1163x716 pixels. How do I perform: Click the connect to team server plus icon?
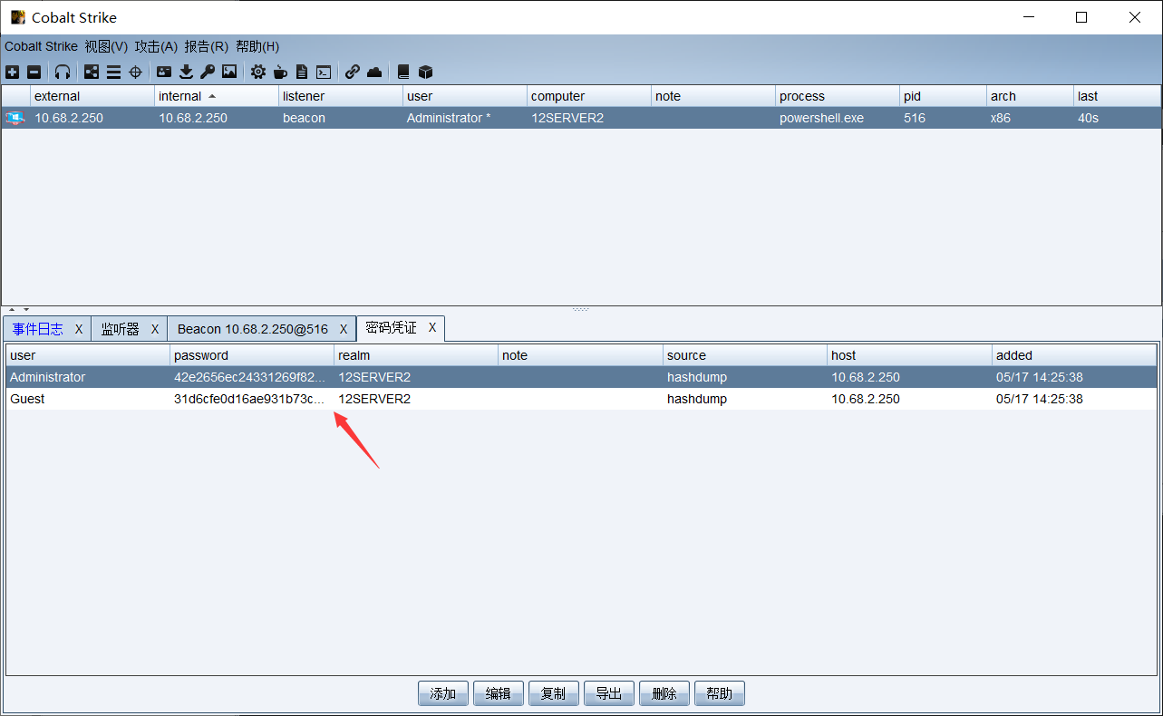12,72
